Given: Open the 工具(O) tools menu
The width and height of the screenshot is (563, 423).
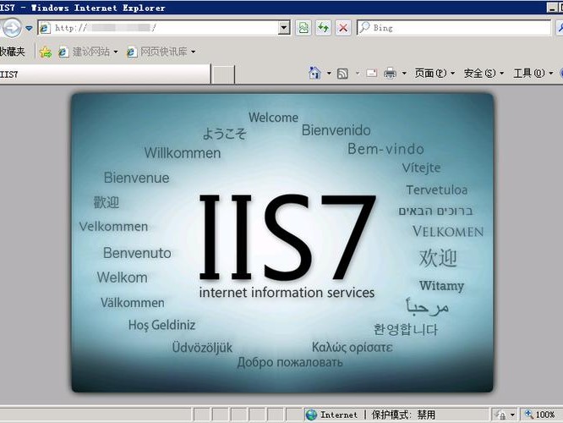Looking at the screenshot, I should point(533,74).
